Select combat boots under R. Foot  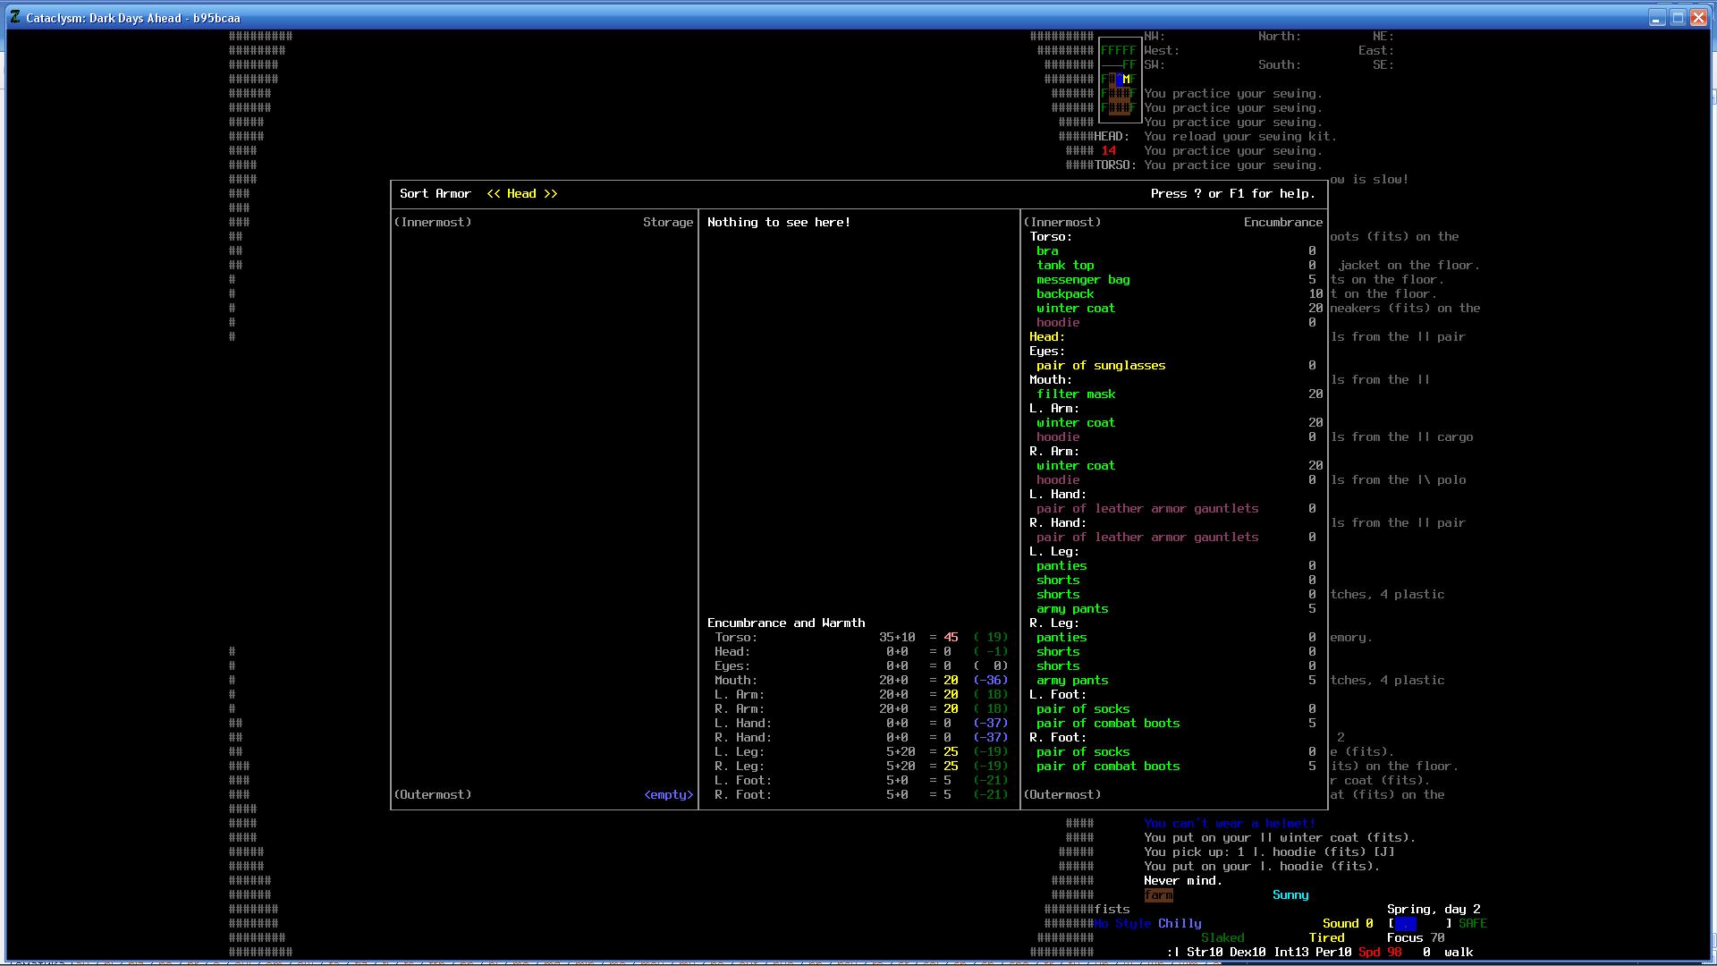pyautogui.click(x=1107, y=767)
